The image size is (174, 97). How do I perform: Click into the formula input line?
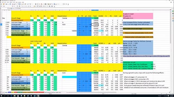coord(93,8)
